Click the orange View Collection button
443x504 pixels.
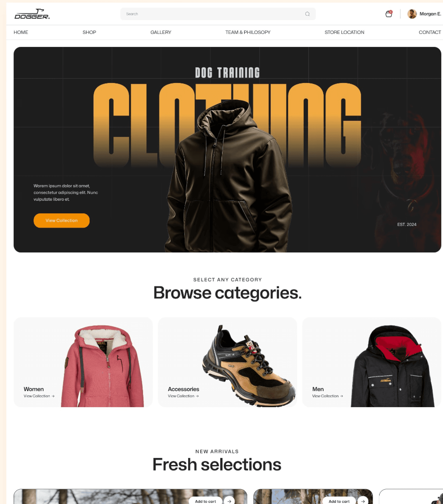pos(61,220)
